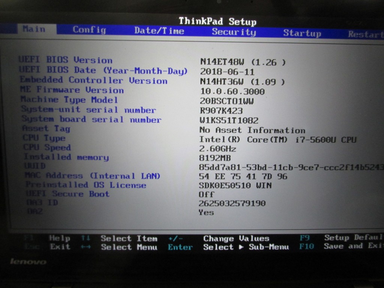Open the Startup tab
Viewport: 384px width, 288px height.
coord(302,33)
